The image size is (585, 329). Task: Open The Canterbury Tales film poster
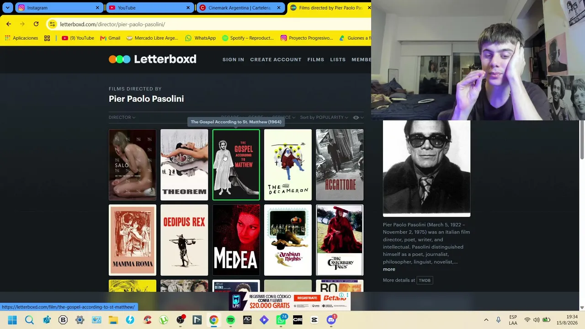tap(340, 240)
